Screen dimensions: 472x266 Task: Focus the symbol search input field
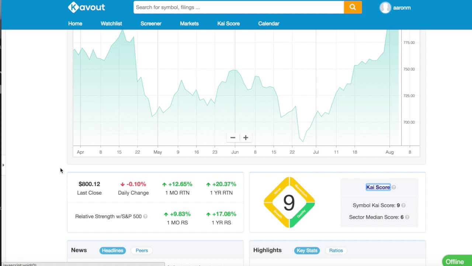click(238, 7)
